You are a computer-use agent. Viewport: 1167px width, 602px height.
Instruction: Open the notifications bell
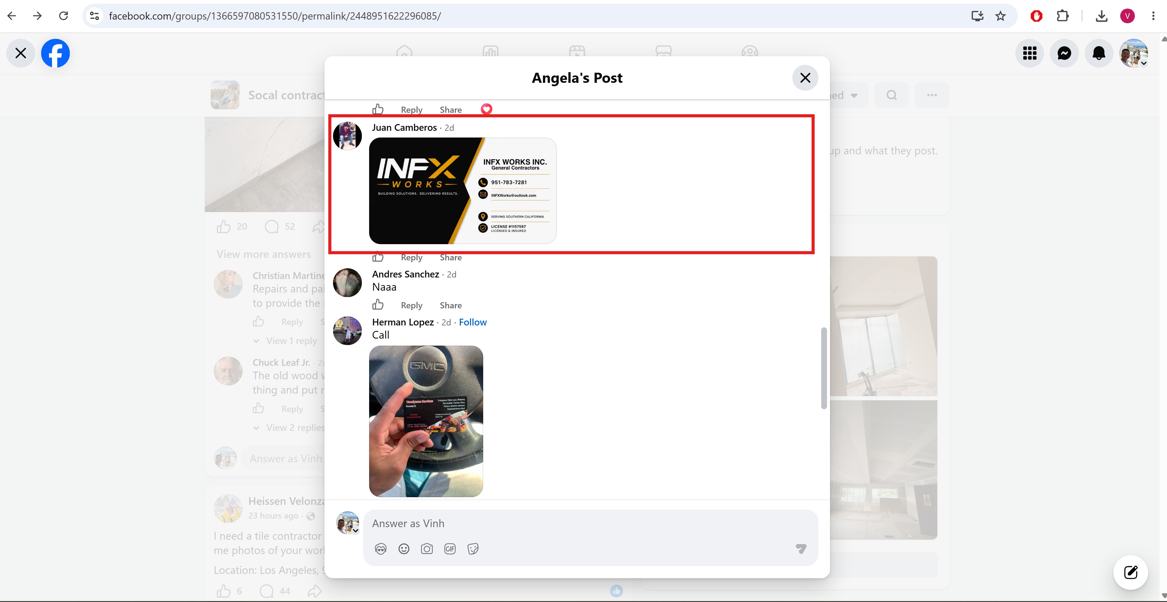coord(1098,53)
